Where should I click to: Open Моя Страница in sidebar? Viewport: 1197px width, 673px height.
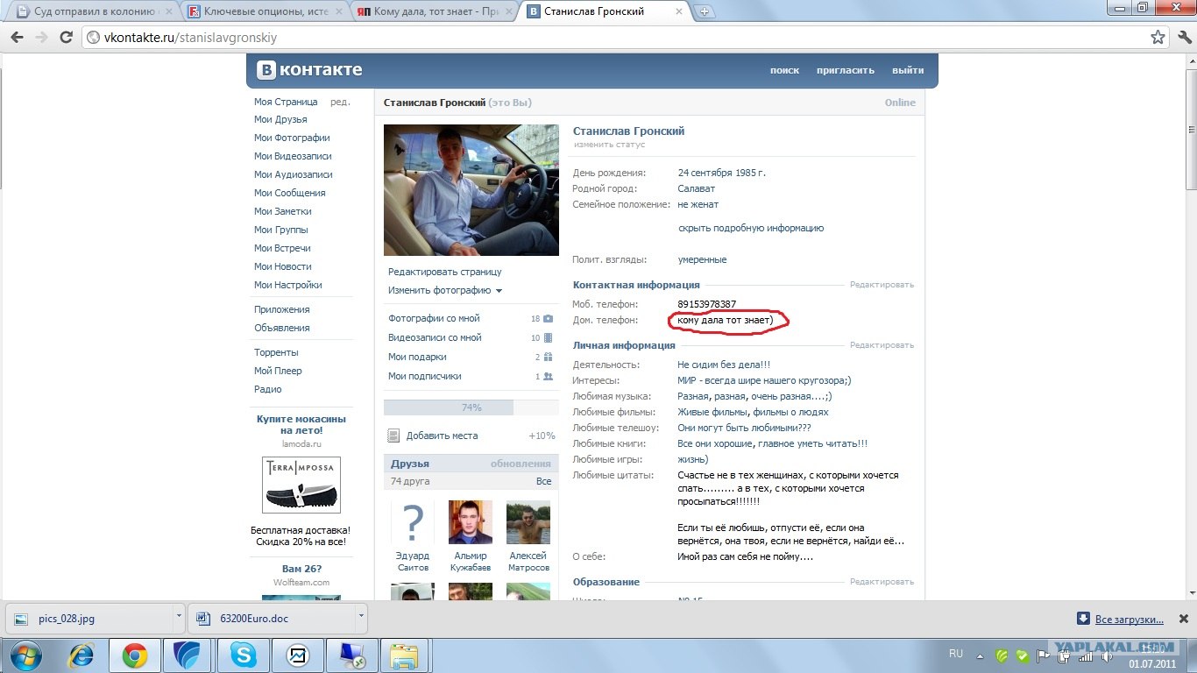(286, 102)
